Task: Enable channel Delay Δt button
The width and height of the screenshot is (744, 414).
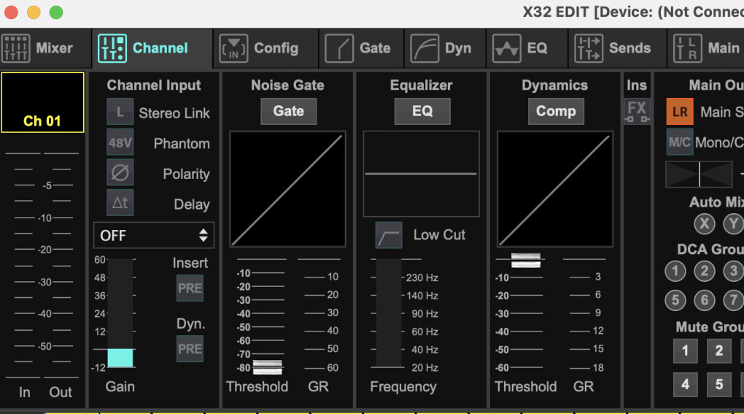Action: (120, 203)
